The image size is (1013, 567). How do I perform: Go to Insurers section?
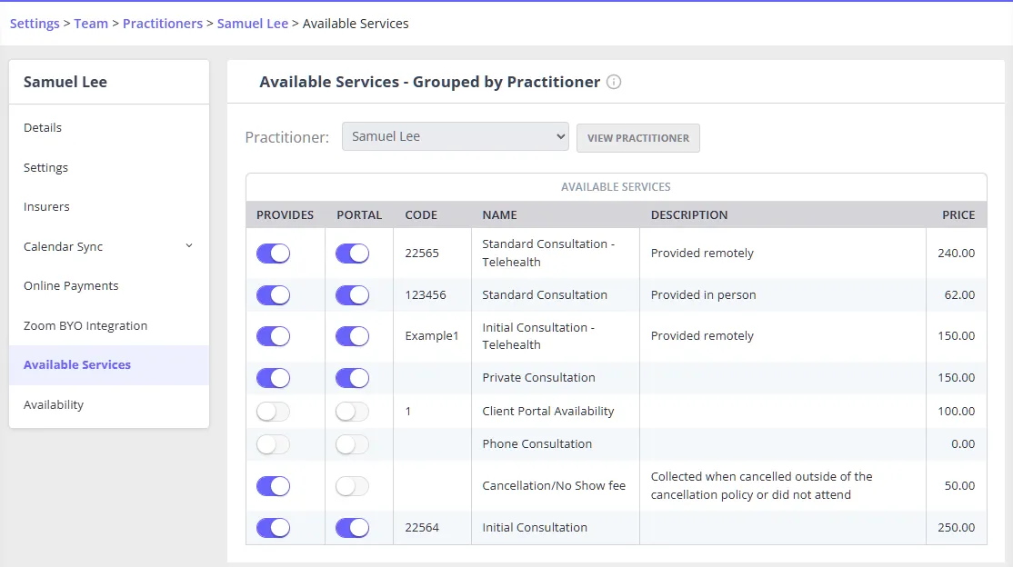46,206
